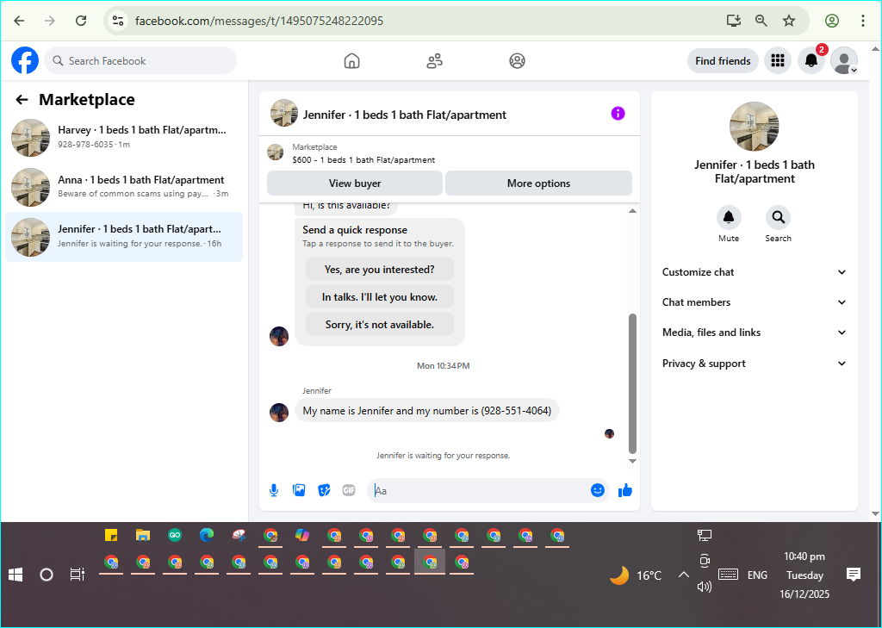Open Notifications bell with 2 badge
This screenshot has height=628, width=882.
pos(811,61)
